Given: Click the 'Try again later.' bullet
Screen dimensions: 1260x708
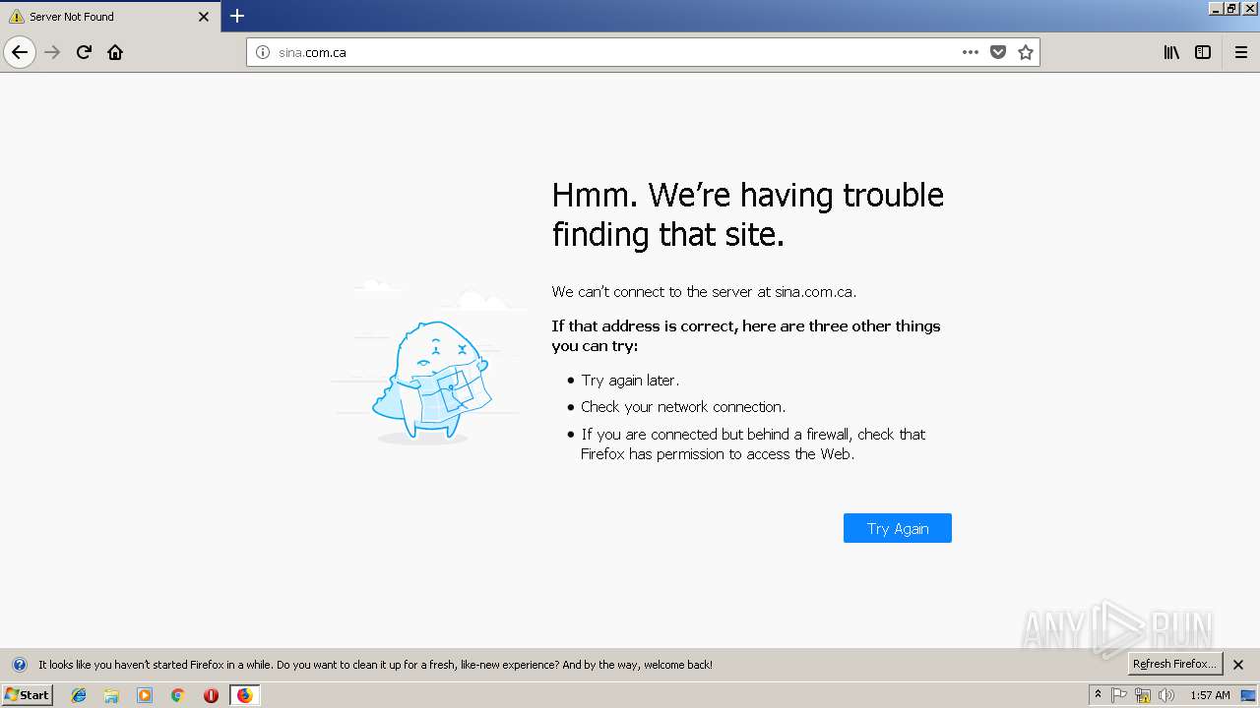Looking at the screenshot, I should [x=630, y=381].
